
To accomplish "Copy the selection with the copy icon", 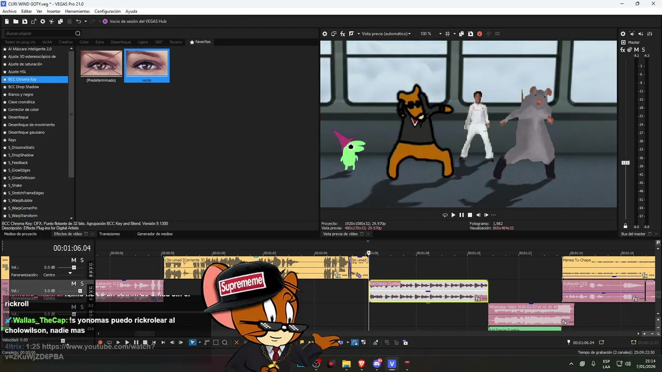I will (x=61, y=21).
